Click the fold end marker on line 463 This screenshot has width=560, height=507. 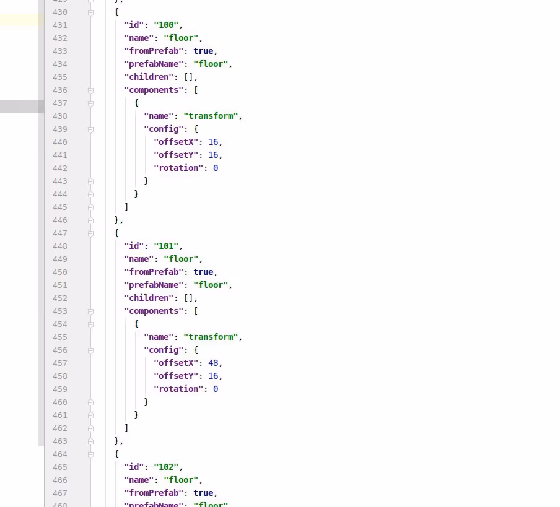91,441
